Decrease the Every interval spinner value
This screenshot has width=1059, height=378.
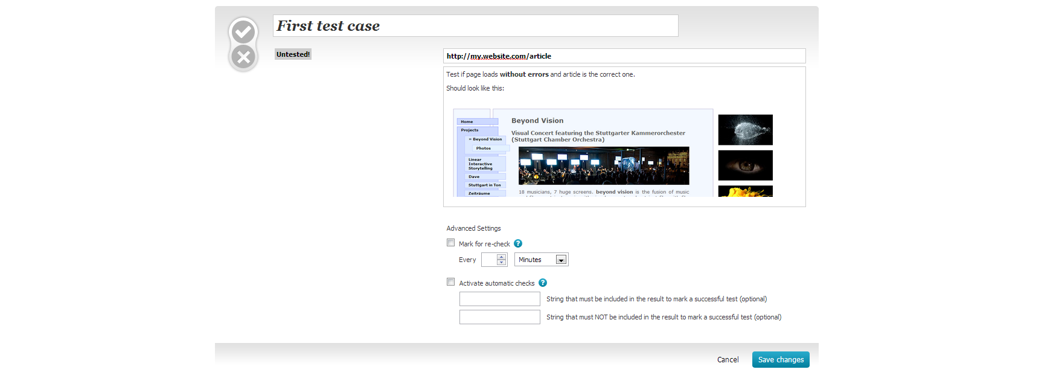(501, 263)
